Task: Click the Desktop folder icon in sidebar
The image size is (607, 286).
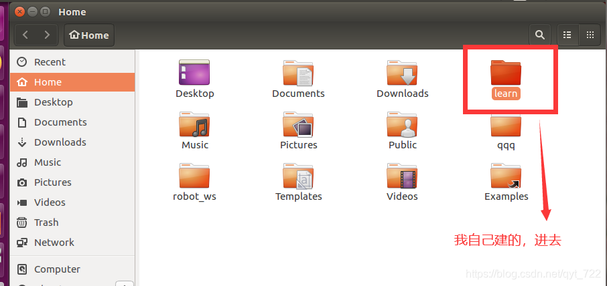Action: [22, 102]
